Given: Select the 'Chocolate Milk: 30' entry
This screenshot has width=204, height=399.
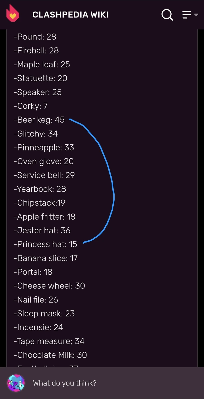Looking at the screenshot, I should pyautogui.click(x=50, y=355).
